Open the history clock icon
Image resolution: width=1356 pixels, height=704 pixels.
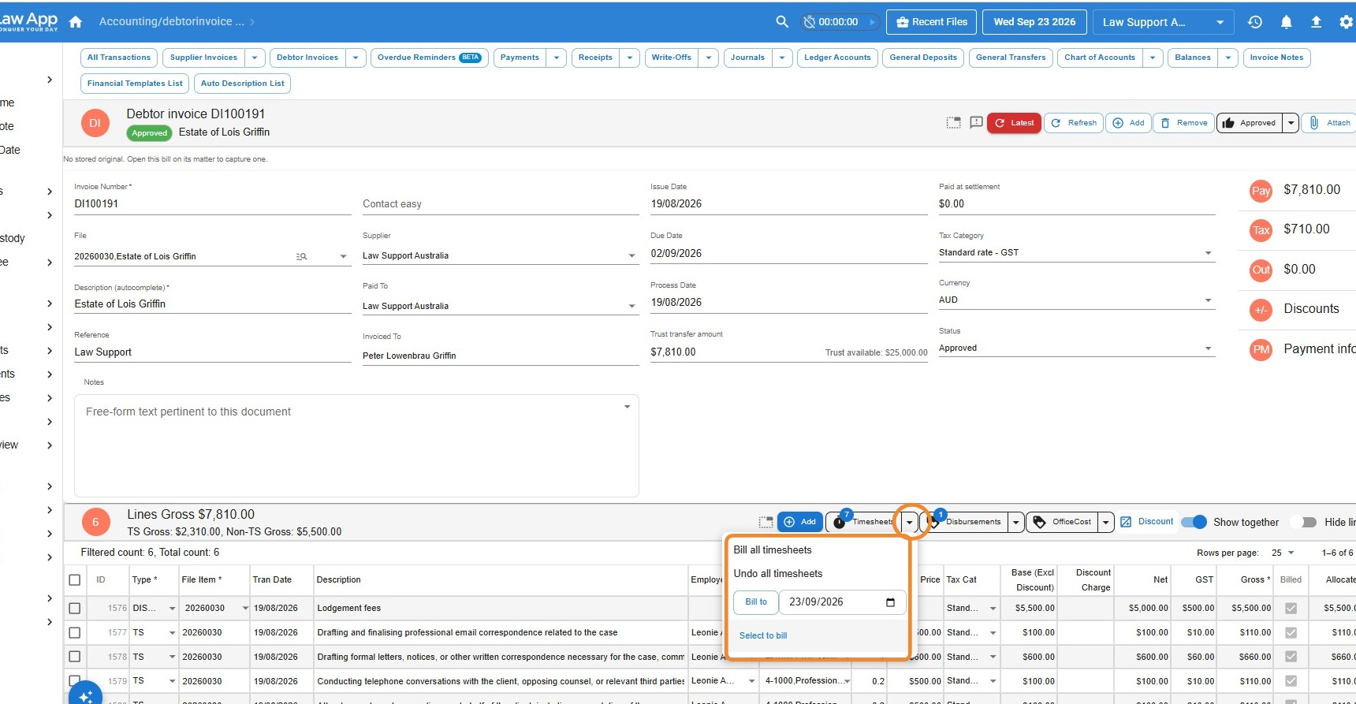pyautogui.click(x=1255, y=22)
